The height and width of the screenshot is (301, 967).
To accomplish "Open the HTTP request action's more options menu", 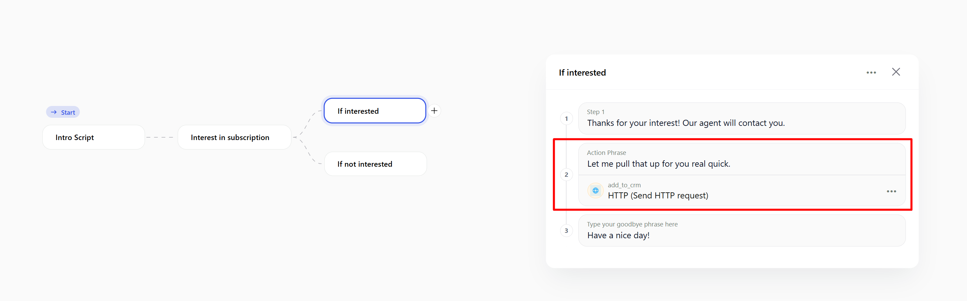I will (892, 191).
